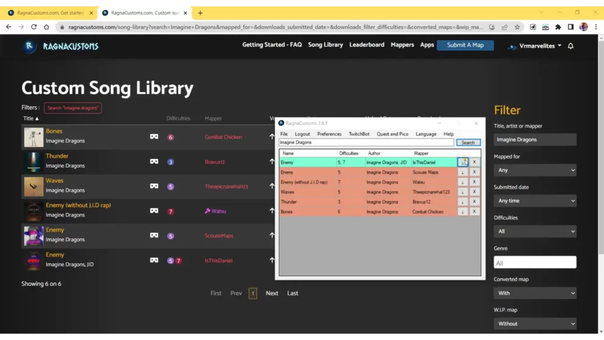Open the Preferences menu in RagnaCustoms app

pyautogui.click(x=329, y=134)
